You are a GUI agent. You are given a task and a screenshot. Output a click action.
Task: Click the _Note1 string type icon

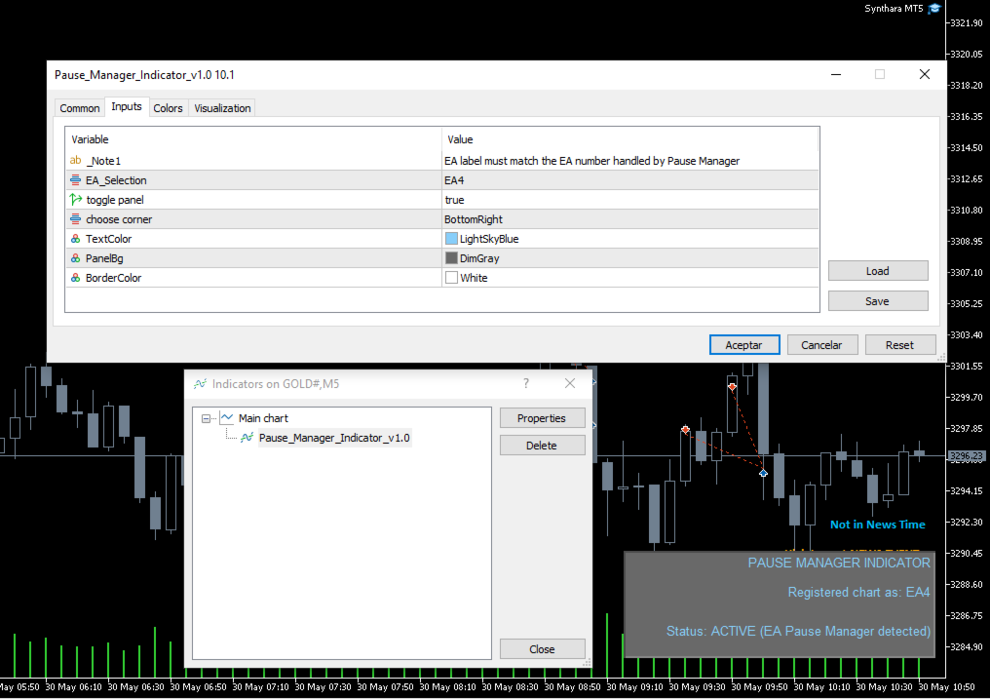point(75,161)
